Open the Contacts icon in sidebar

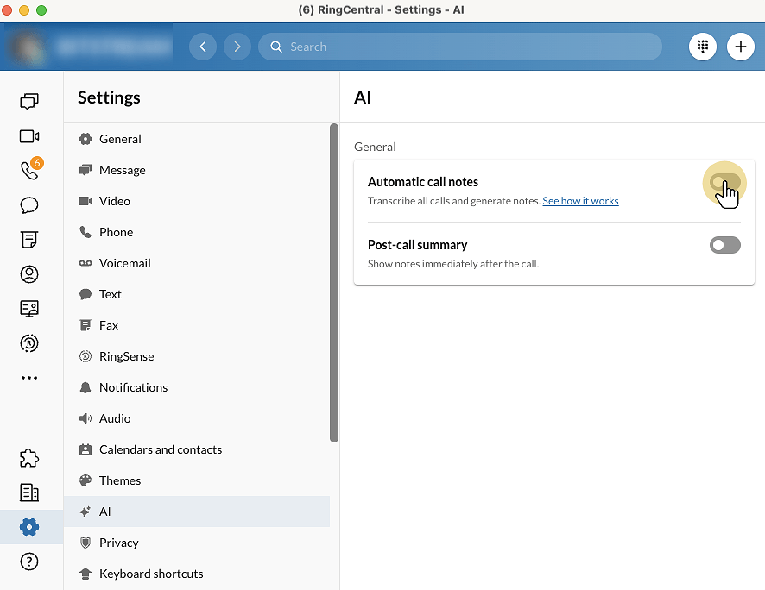click(x=29, y=274)
